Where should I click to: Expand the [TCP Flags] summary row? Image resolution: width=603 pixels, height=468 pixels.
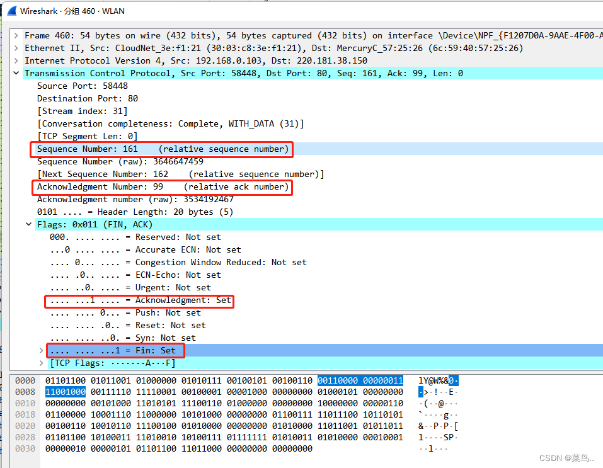click(x=41, y=363)
